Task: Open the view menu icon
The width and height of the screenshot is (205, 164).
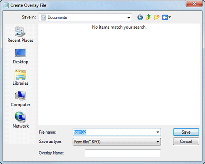Action: tap(165, 17)
